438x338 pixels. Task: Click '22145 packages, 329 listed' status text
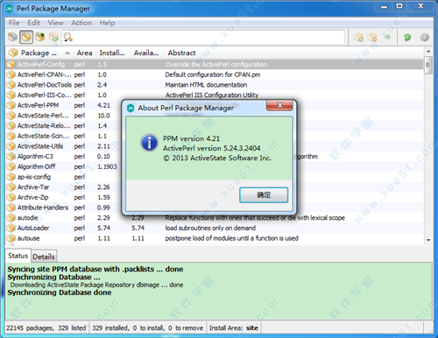[x=46, y=328]
